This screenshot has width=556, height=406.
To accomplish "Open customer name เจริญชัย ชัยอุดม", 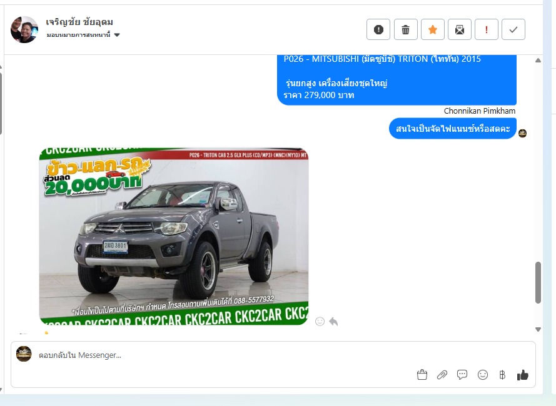I will point(79,22).
